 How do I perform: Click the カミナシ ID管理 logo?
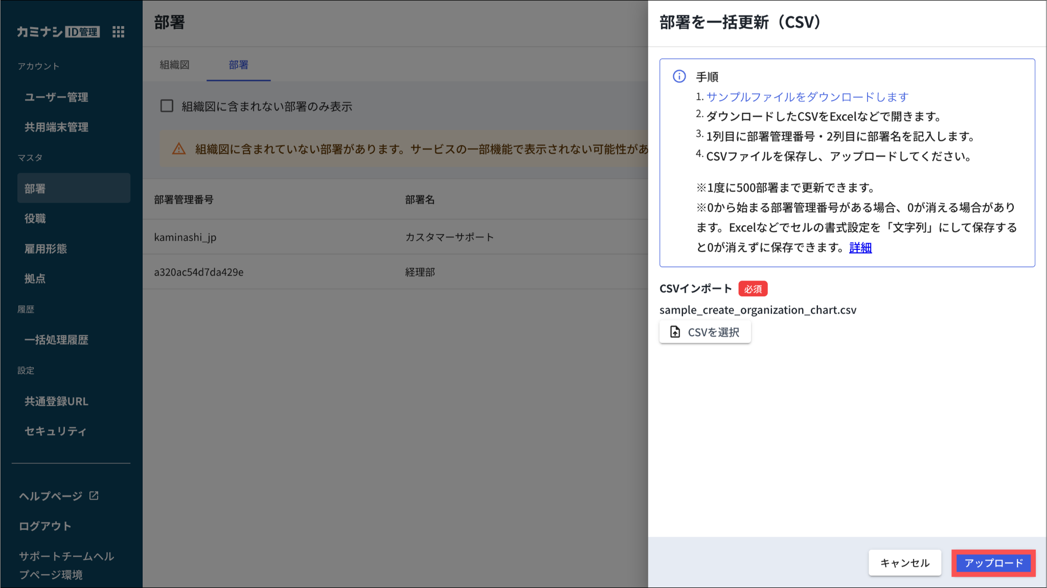(58, 32)
